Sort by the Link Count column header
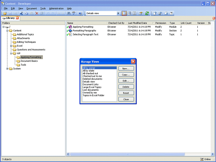Viewport: 216px width, 162px height. tap(188, 23)
